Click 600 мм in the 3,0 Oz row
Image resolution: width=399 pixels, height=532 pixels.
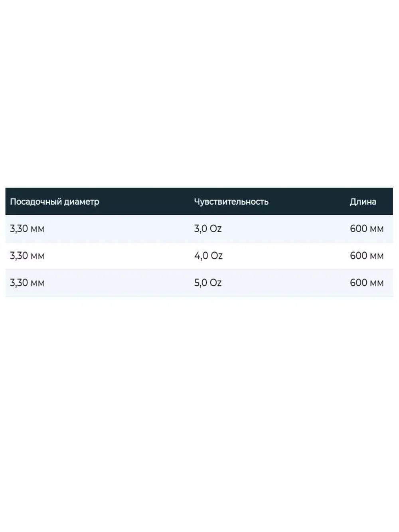coord(366,229)
